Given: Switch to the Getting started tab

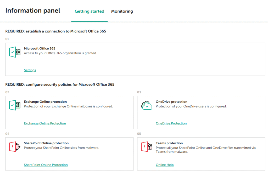Looking at the screenshot, I should pyautogui.click(x=89, y=11).
